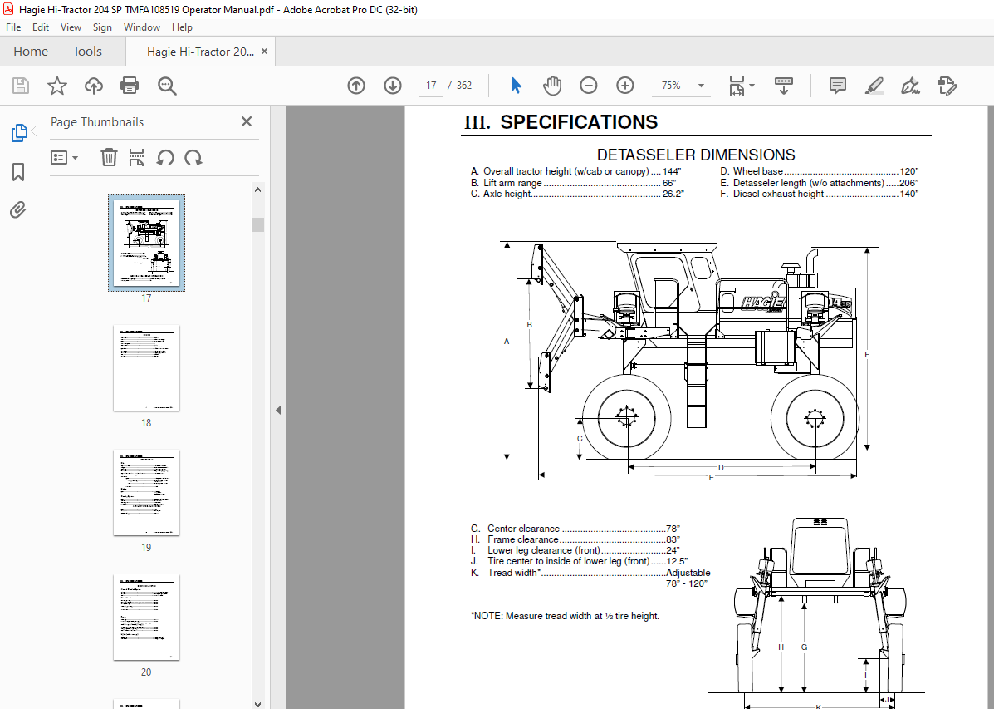
Task: Click the print pages thumbnails icon
Action: pos(136,157)
